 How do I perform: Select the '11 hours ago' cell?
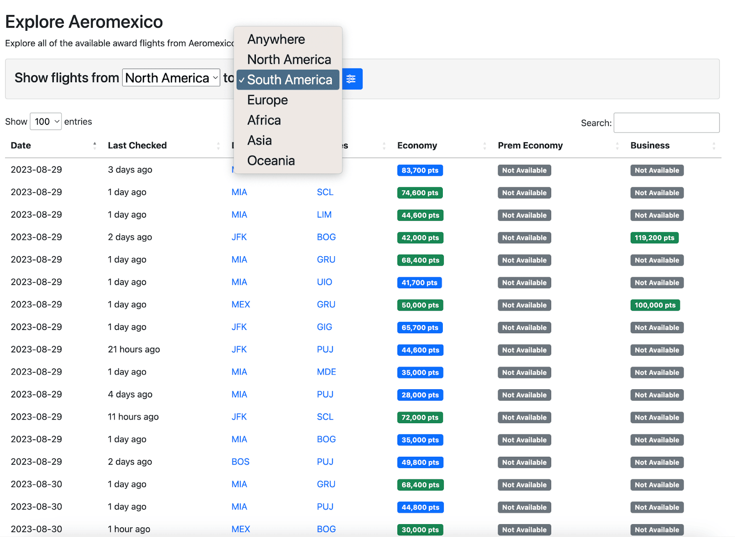point(133,417)
